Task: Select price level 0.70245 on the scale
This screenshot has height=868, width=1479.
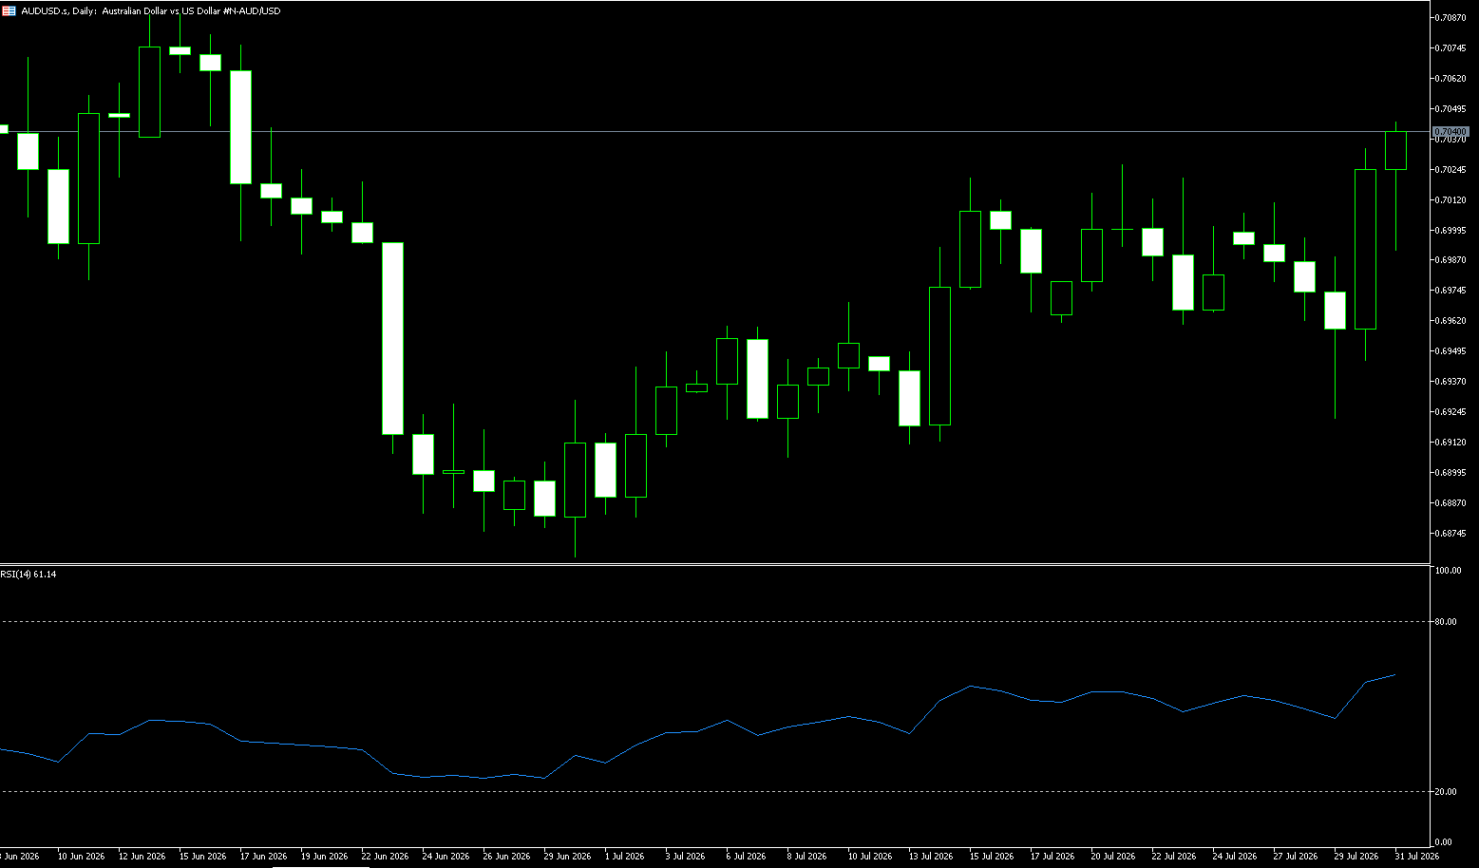Action: [1451, 170]
